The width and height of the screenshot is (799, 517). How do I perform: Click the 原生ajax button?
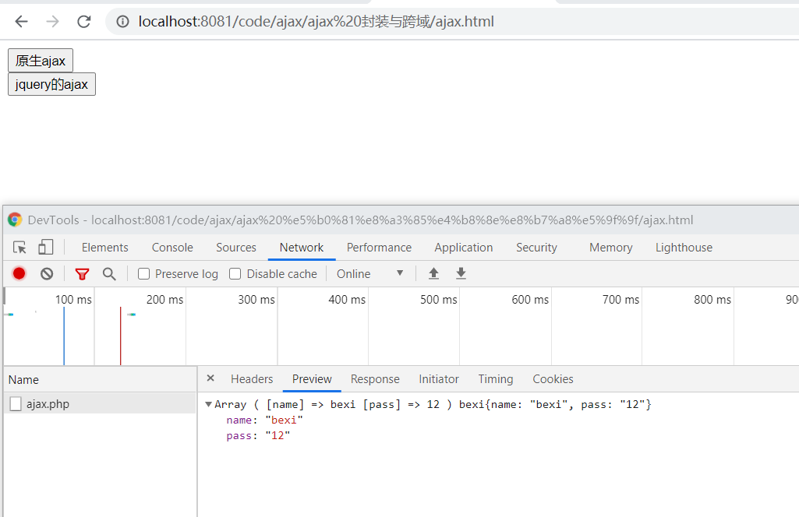[x=41, y=61]
